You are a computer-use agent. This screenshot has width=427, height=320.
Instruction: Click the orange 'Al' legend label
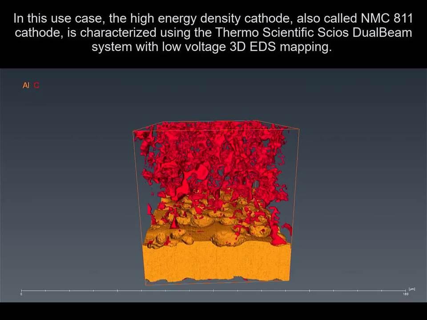pyautogui.click(x=26, y=85)
